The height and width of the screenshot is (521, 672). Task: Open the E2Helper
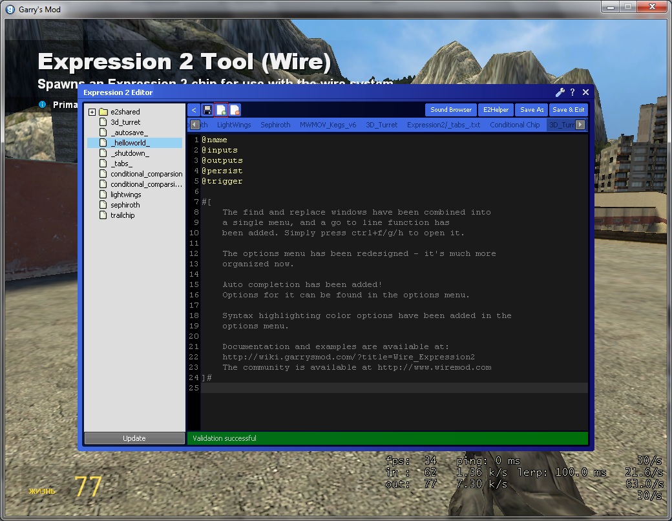click(x=496, y=110)
